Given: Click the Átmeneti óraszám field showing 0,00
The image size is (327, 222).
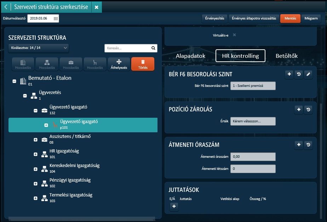Looking at the screenshot, I should (x=253, y=157).
